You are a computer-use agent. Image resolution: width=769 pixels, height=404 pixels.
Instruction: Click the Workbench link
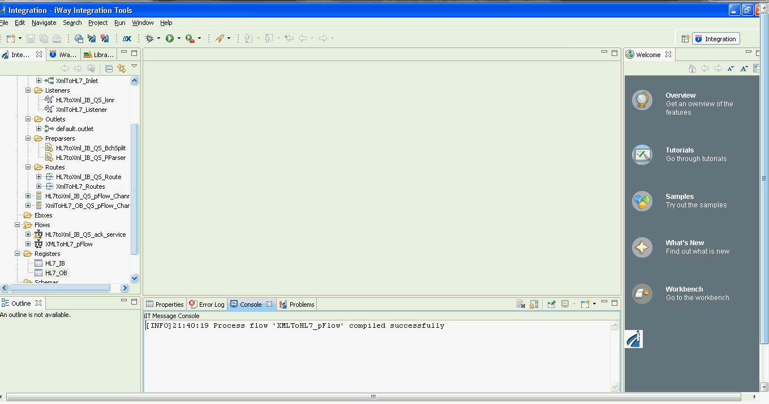point(684,289)
